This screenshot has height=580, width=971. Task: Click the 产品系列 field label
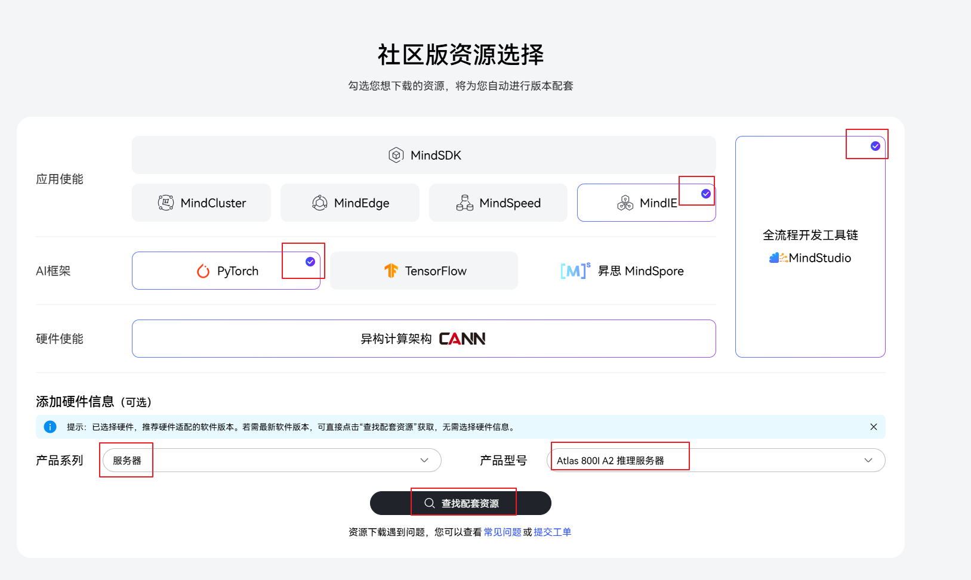(x=60, y=460)
